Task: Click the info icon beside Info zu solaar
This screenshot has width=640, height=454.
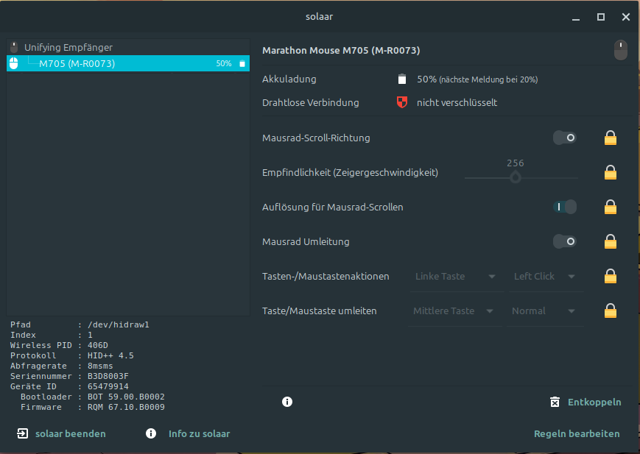Action: [151, 433]
